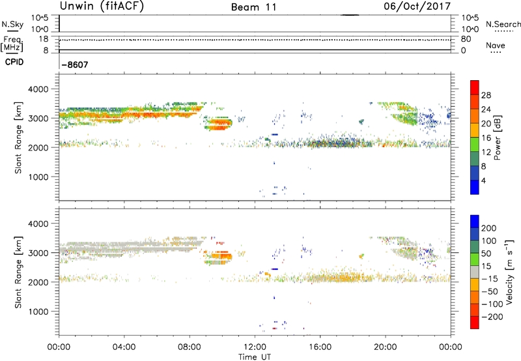Click the "18" tick on the frequency axis
This screenshot has width=521, height=361.
tap(44, 39)
